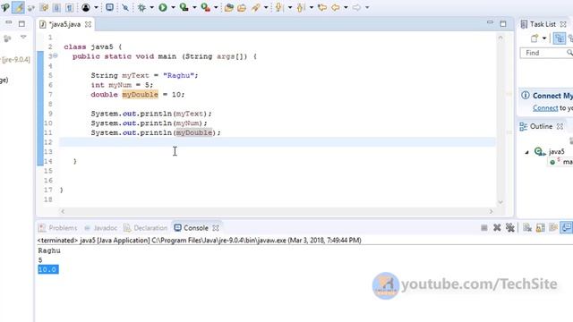Open the Run configurations dropdown arrow
Screen dimensions: 573x322
point(173,7)
